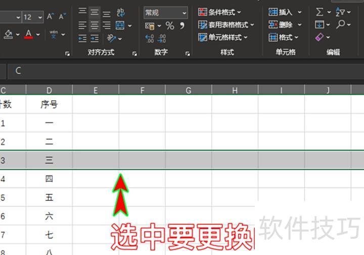Increase font size with the larger A icon
The height and width of the screenshot is (255, 364).
[51, 17]
